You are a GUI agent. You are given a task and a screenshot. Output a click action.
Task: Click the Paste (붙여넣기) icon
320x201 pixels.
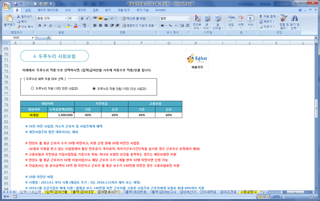(10, 18)
